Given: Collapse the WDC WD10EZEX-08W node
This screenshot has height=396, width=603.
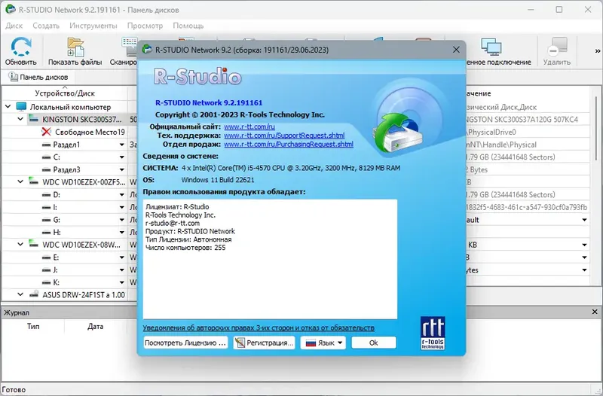Looking at the screenshot, I should [x=20, y=244].
